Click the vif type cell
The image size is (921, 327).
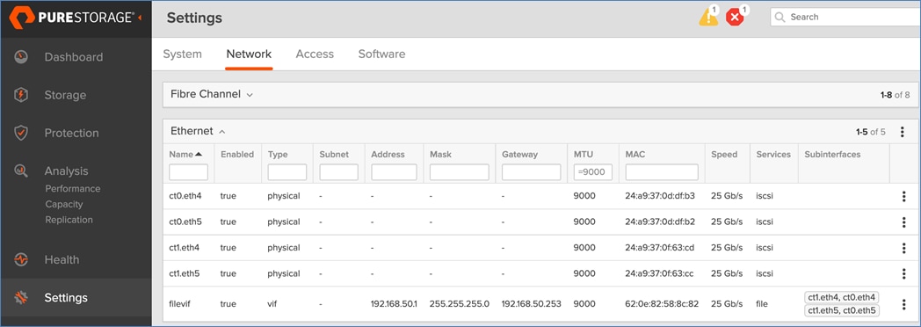[272, 304]
